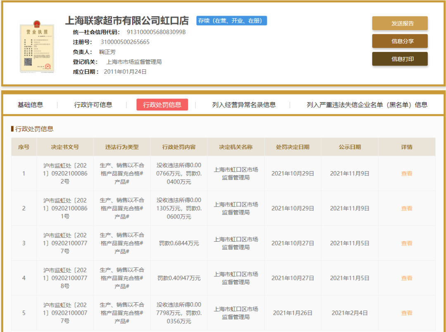Click publication date 2021年2月4日
The height and width of the screenshot is (332, 446).
pyautogui.click(x=350, y=313)
